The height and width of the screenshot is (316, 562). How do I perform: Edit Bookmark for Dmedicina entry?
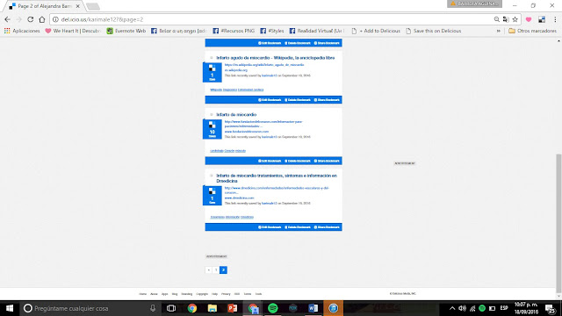pyautogui.click(x=270, y=227)
